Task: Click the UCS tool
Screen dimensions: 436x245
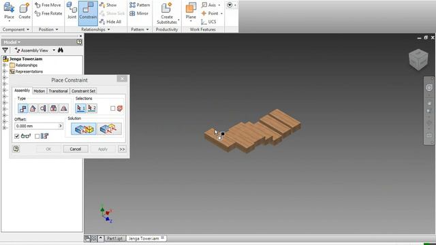Action: (x=208, y=22)
